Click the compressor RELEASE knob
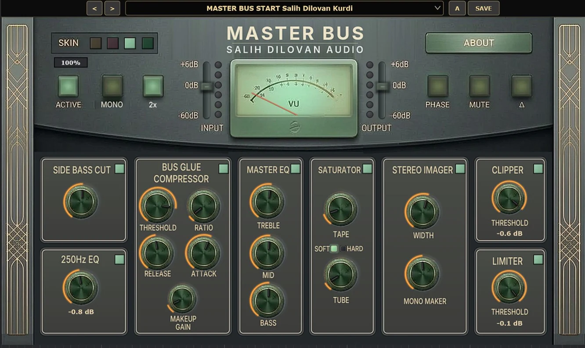585x348 pixels. point(157,253)
